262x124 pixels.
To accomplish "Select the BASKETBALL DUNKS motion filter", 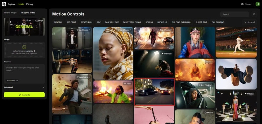I will (x=132, y=22).
